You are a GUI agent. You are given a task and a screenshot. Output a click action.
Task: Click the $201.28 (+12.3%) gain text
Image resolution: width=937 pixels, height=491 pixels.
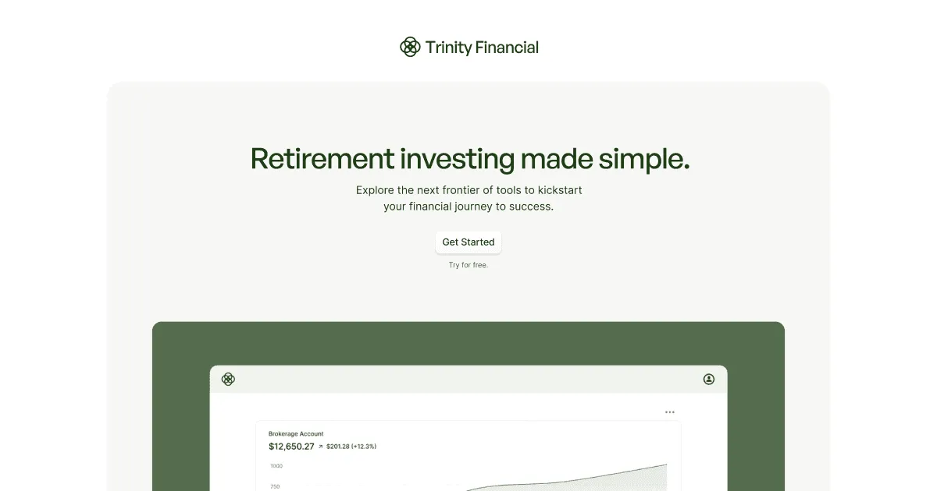[351, 447]
